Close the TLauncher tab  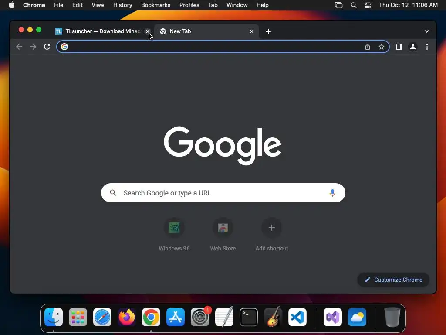tap(147, 31)
